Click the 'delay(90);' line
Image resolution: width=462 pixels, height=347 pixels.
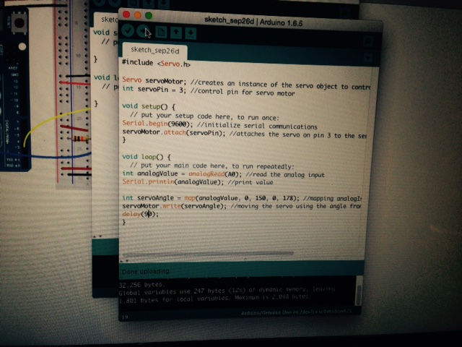140,214
